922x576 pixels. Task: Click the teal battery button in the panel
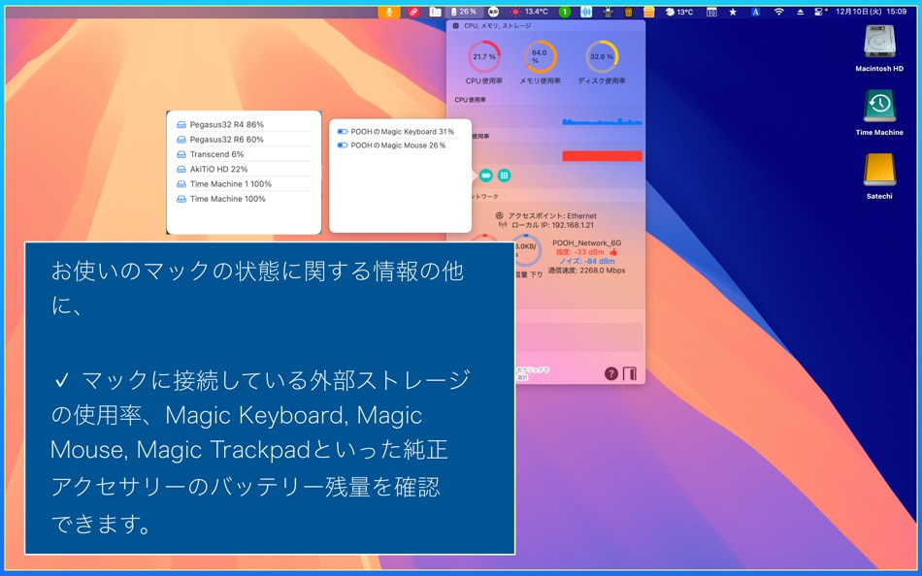[485, 176]
